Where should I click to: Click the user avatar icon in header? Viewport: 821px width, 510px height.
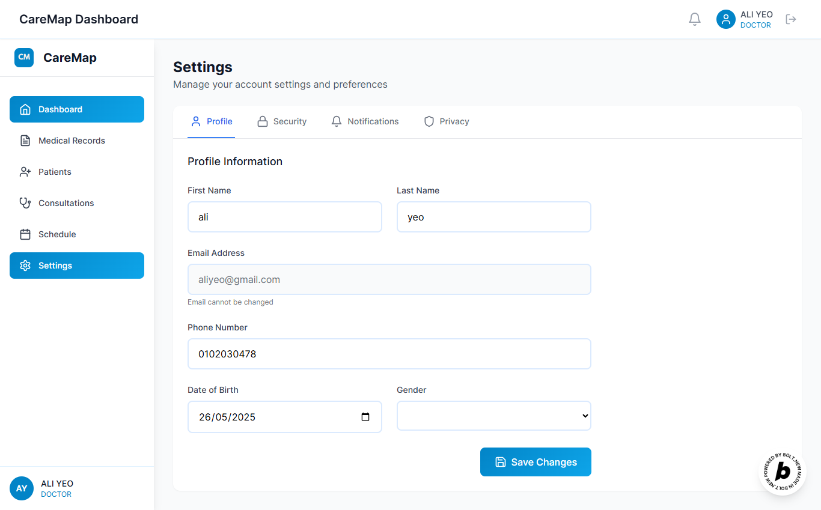point(726,19)
